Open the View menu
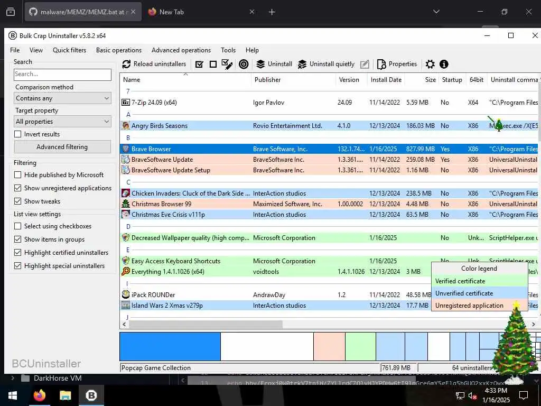Viewport: 541px width, 406px height. point(36,50)
